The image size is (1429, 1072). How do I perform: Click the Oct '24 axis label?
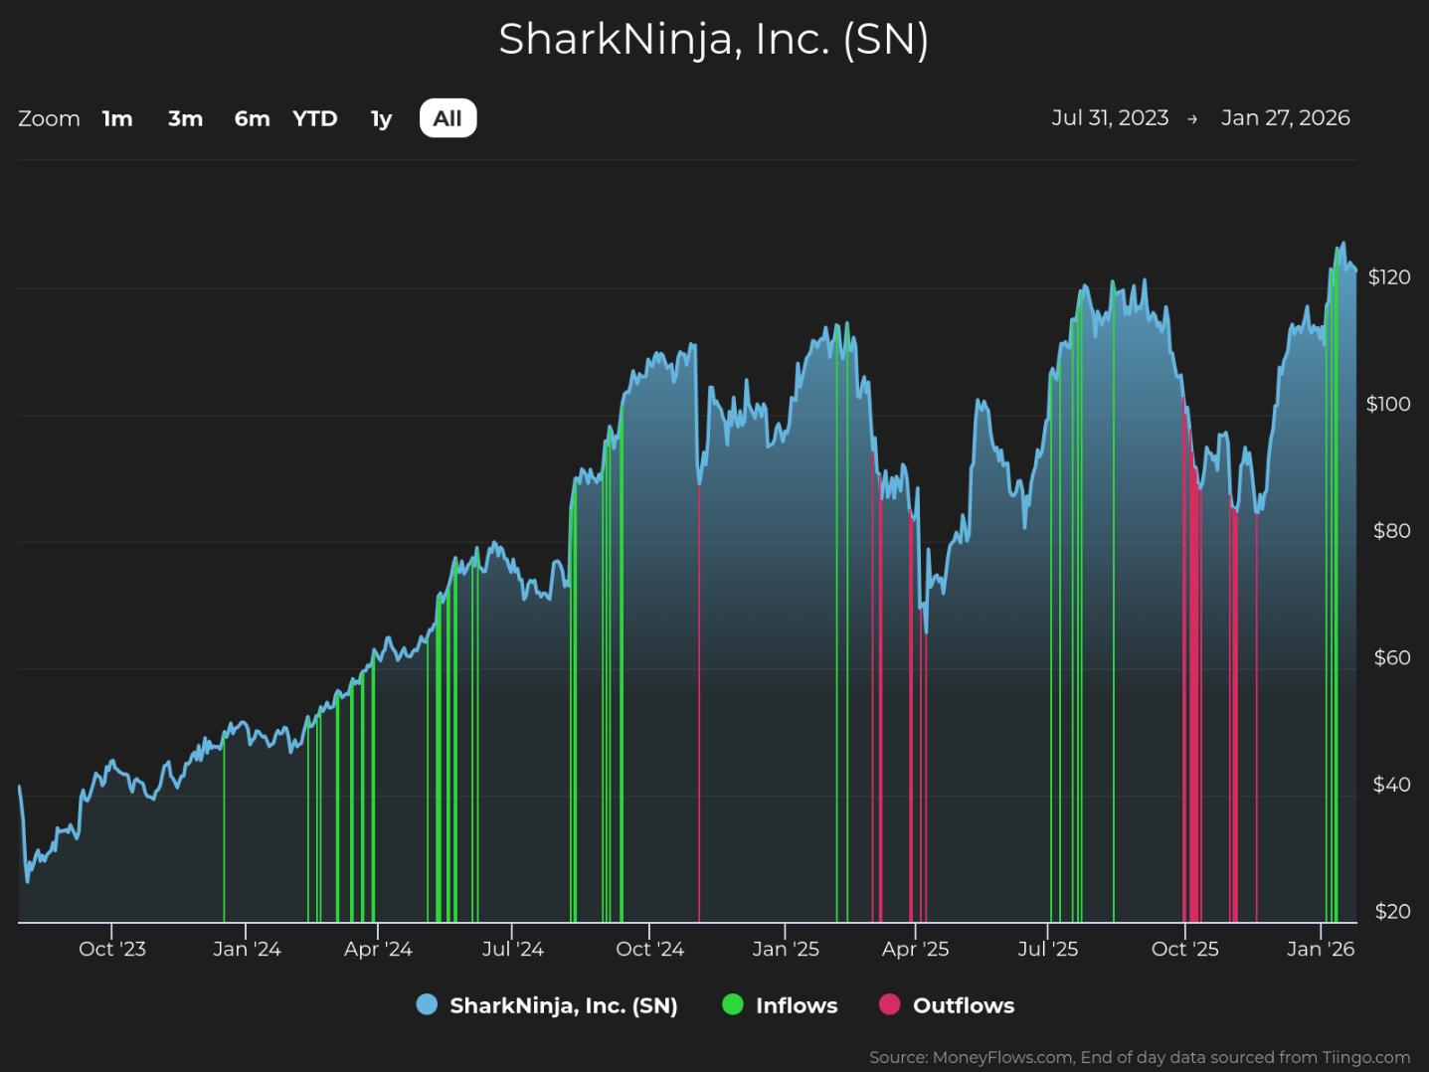tap(649, 949)
